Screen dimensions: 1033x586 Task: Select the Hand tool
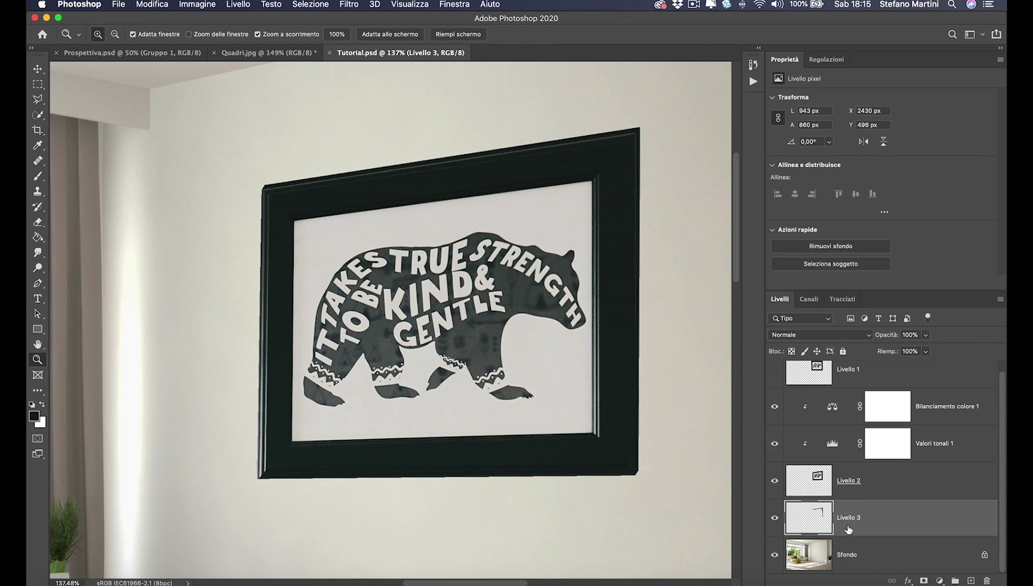pyautogui.click(x=38, y=344)
